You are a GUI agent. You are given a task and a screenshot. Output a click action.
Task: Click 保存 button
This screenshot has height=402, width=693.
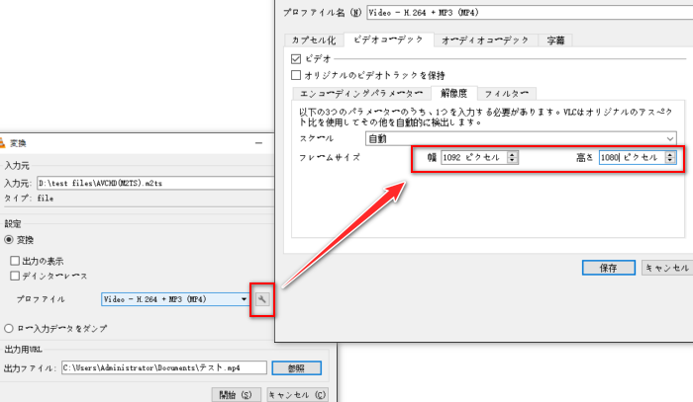point(609,268)
